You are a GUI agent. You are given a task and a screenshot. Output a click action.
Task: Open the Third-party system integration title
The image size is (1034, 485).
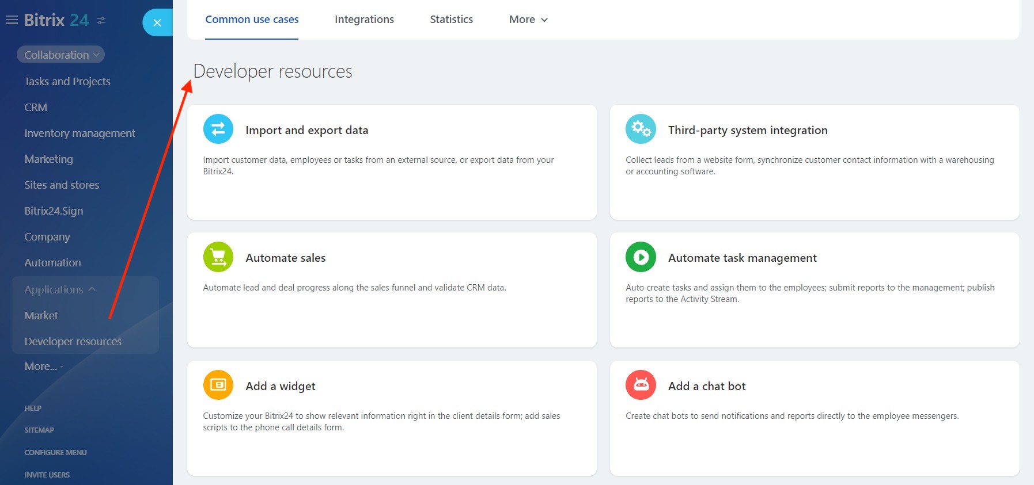click(748, 130)
